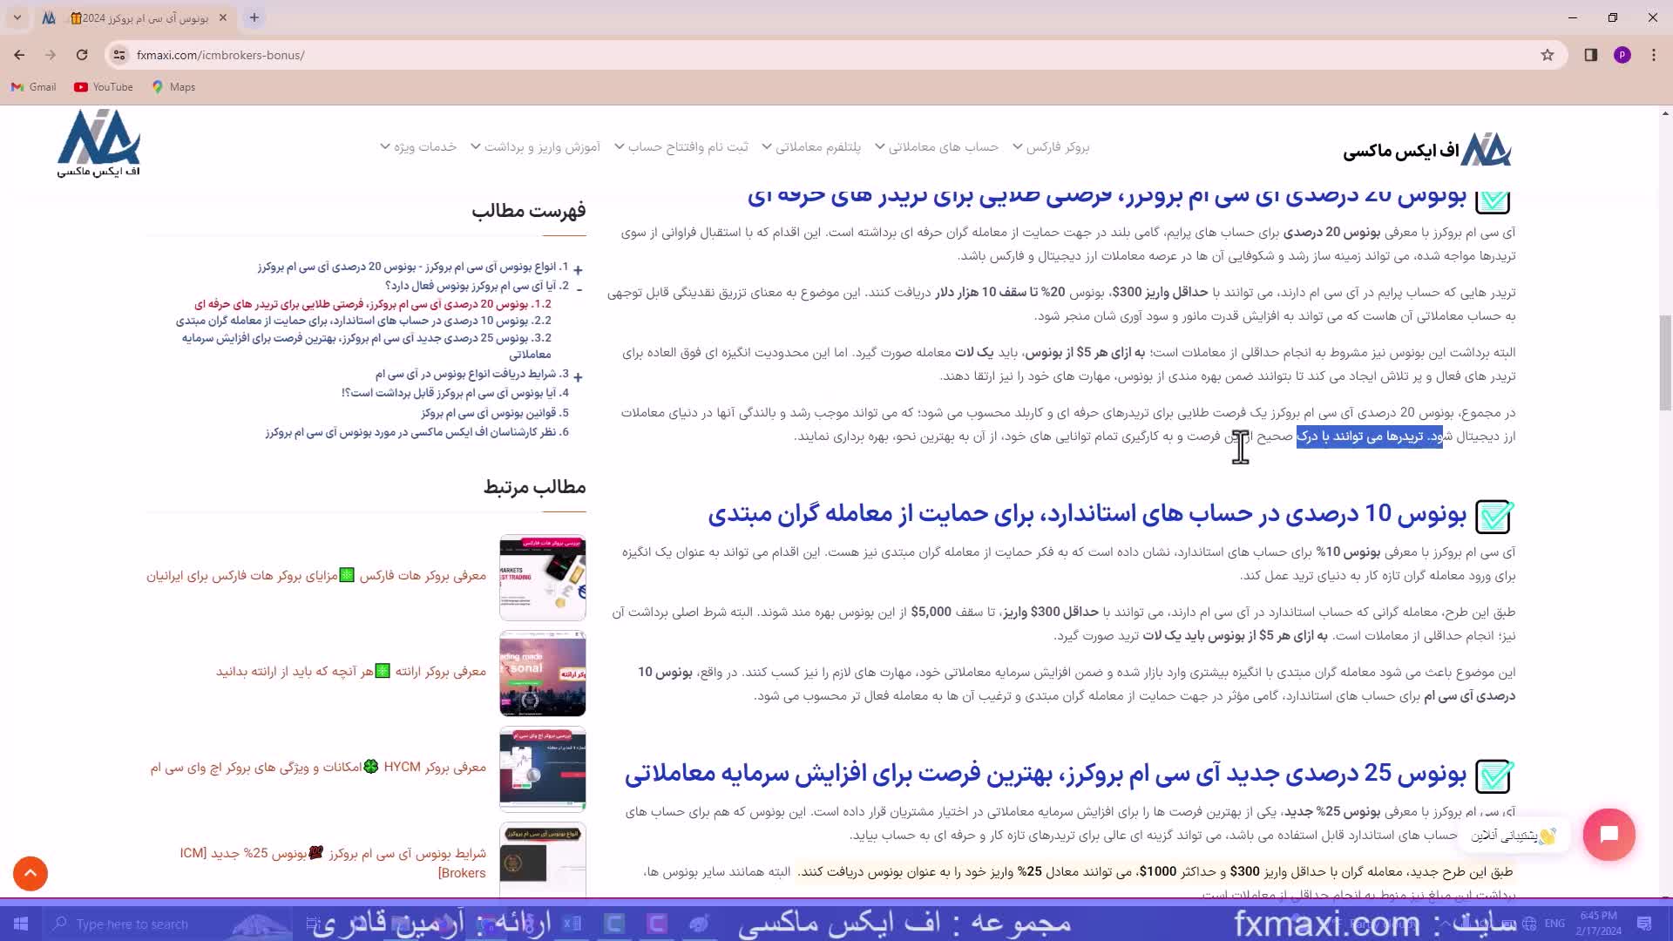Open the YouTube shortcut in the bookmarks bar
1673x941 pixels.
[102, 87]
